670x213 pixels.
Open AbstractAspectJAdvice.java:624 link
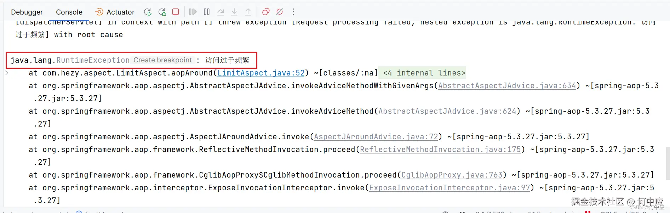click(x=447, y=111)
